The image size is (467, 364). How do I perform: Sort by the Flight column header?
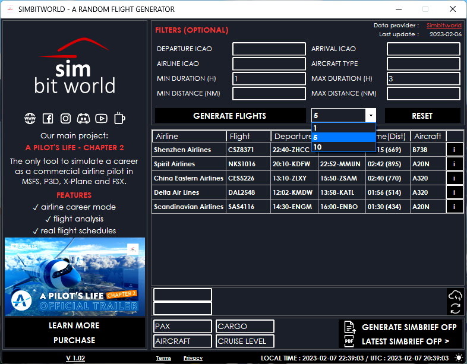coord(249,137)
